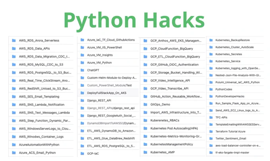The width and height of the screenshot is (270, 161).
Task: Open Kubernetes_logging_with_OpenSe... folder
Action: point(237,68)
